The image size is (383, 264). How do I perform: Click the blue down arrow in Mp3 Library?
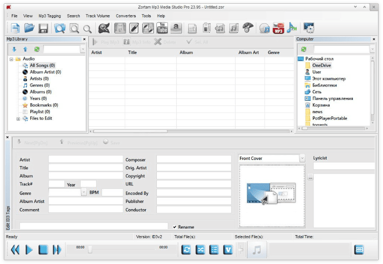[x=14, y=50]
